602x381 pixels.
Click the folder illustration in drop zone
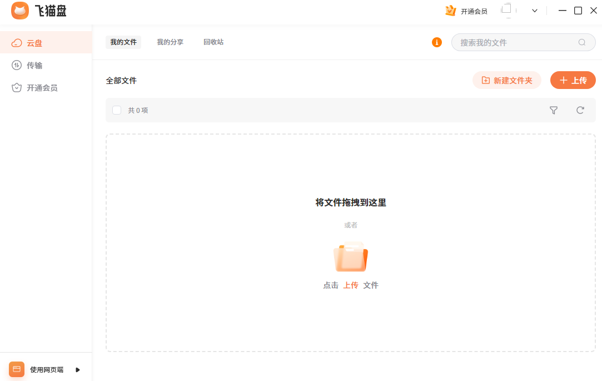coord(351,257)
